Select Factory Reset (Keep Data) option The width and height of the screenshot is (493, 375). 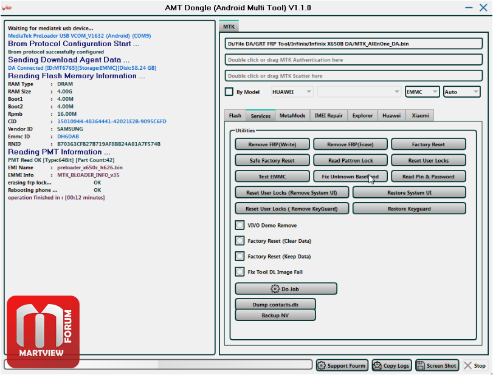click(240, 257)
